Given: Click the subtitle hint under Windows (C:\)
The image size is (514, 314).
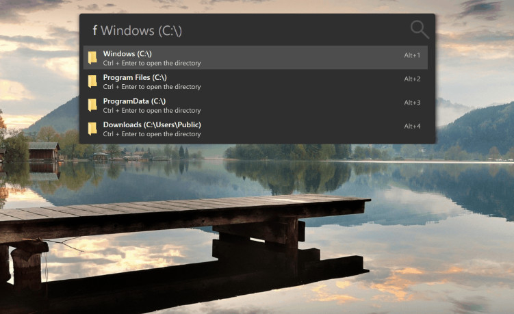Looking at the screenshot, I should (x=152, y=63).
